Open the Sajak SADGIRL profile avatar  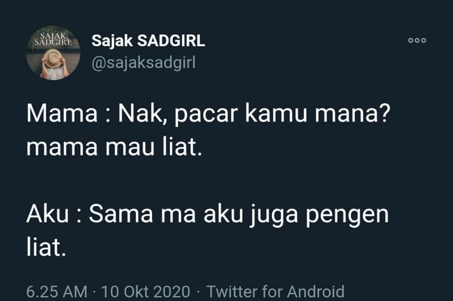point(53,53)
